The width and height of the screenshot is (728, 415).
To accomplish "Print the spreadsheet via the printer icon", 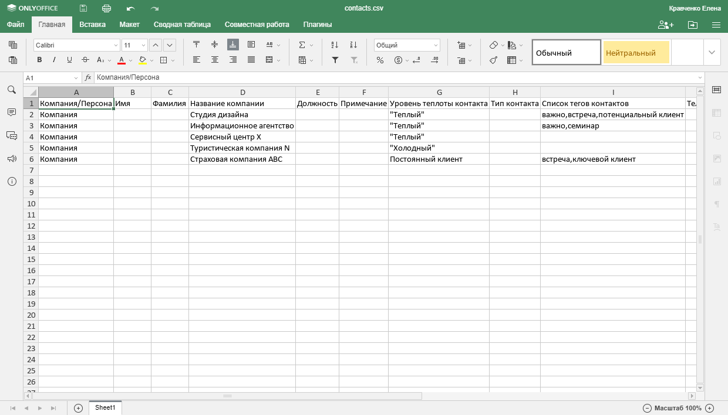I will [x=106, y=8].
